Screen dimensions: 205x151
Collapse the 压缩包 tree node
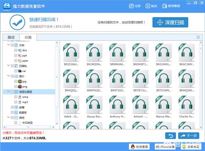click(x=9, y=66)
